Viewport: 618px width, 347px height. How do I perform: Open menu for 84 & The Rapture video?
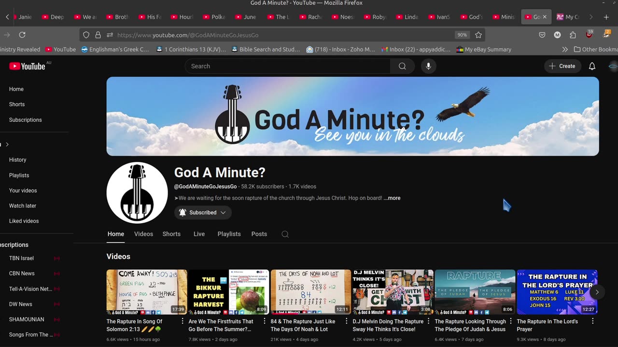pyautogui.click(x=347, y=321)
